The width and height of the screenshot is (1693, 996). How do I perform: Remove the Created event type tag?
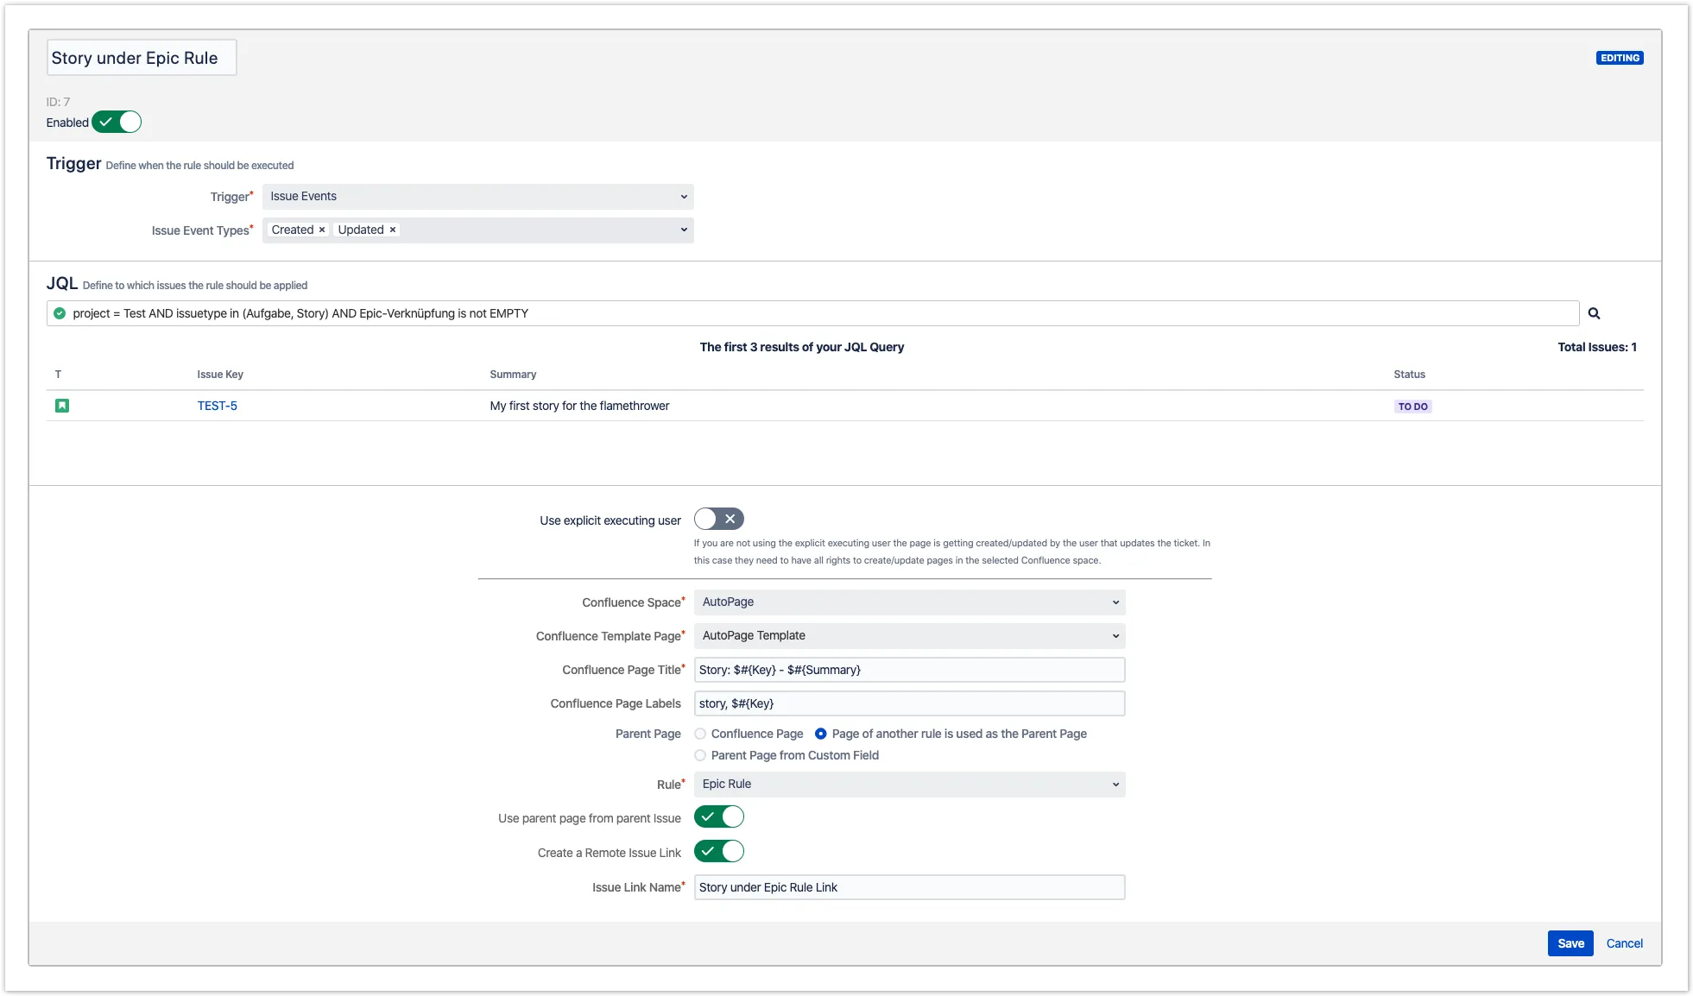click(322, 230)
